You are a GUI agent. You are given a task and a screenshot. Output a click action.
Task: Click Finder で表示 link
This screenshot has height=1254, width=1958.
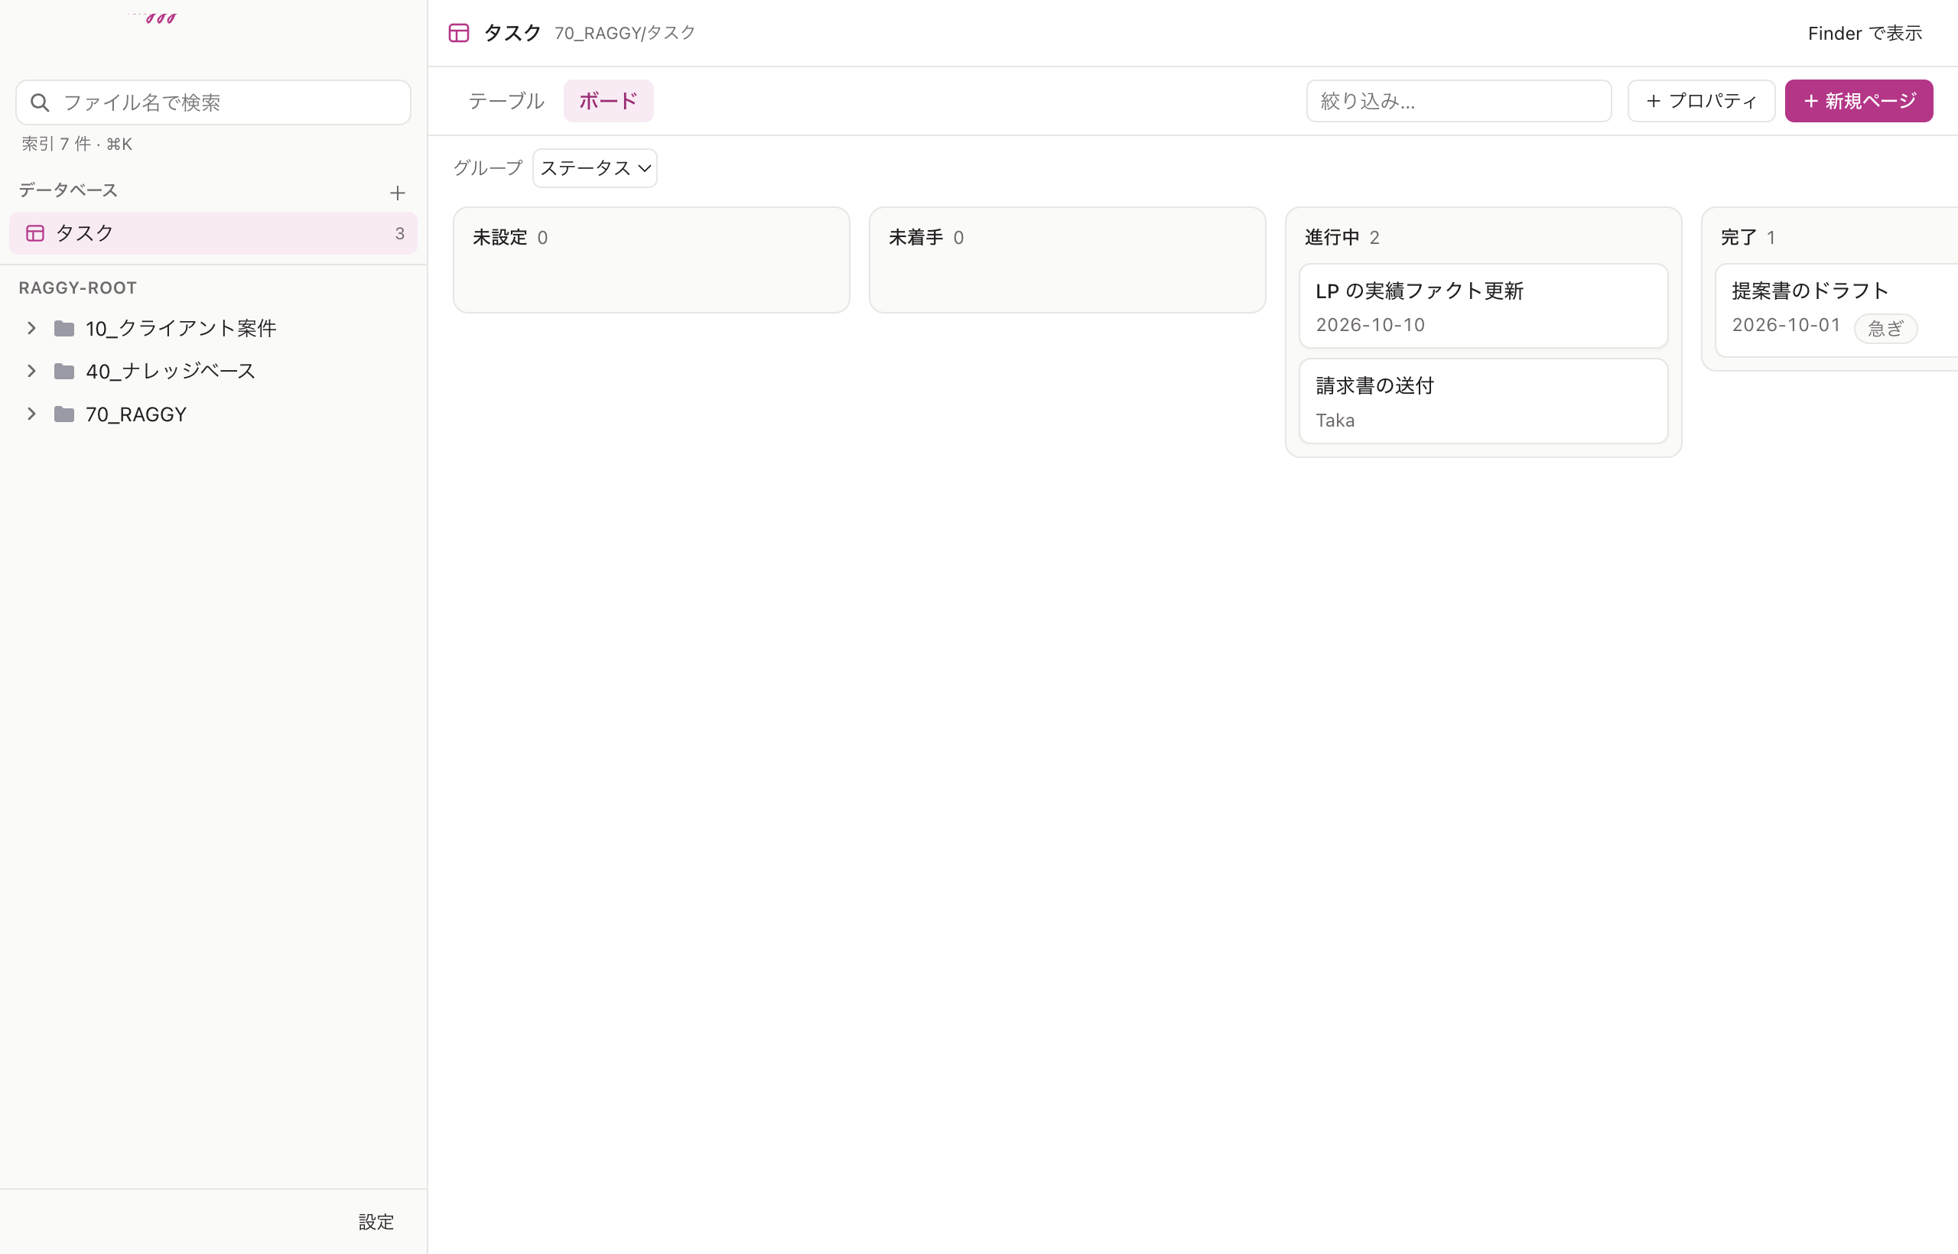point(1865,34)
